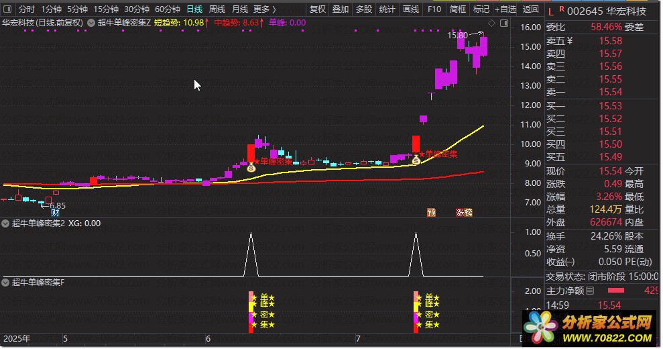Click the money bag signal icon in June
Image resolution: width=663 pixels, height=349 pixels.
[251, 168]
